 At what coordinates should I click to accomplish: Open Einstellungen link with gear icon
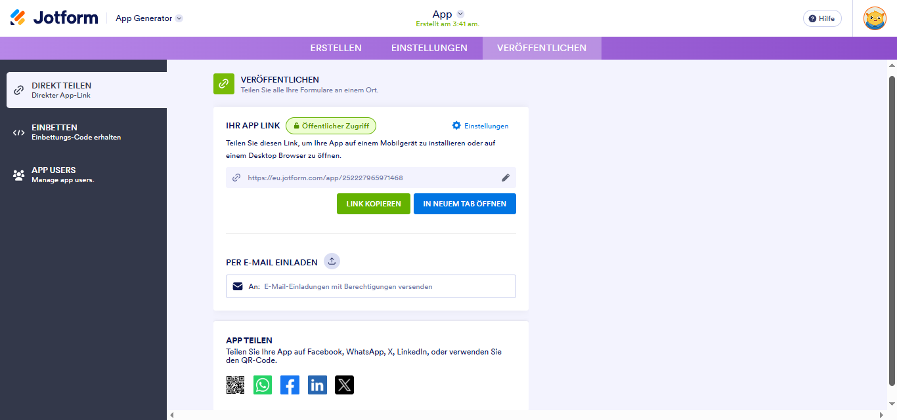[480, 126]
